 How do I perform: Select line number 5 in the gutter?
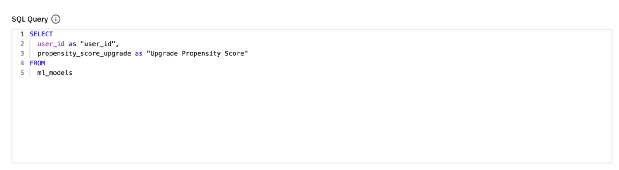[x=22, y=73]
